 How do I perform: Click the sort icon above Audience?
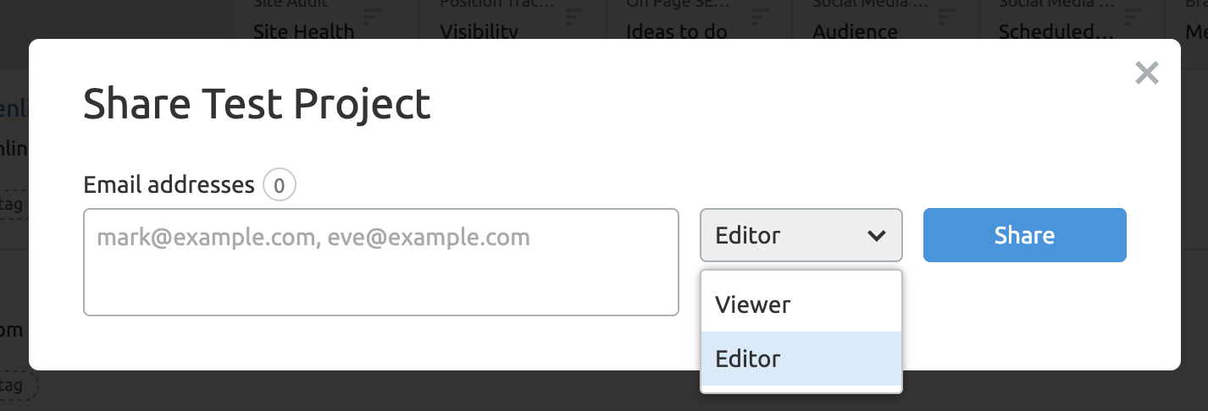[947, 15]
